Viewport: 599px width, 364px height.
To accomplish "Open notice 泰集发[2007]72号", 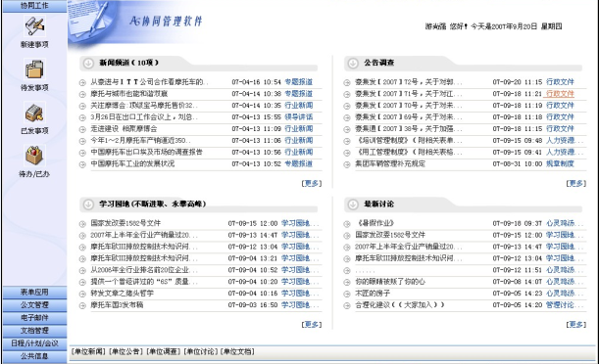I will (409, 82).
